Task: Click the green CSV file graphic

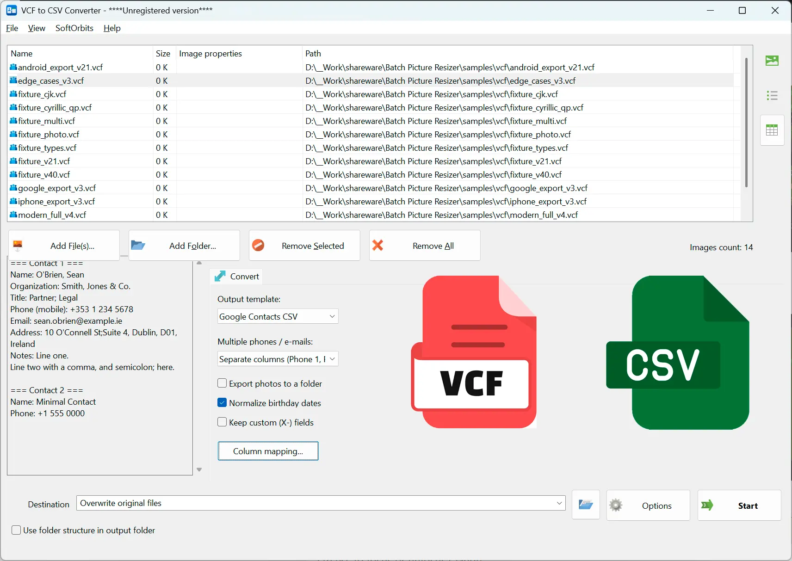Action: [x=678, y=352]
